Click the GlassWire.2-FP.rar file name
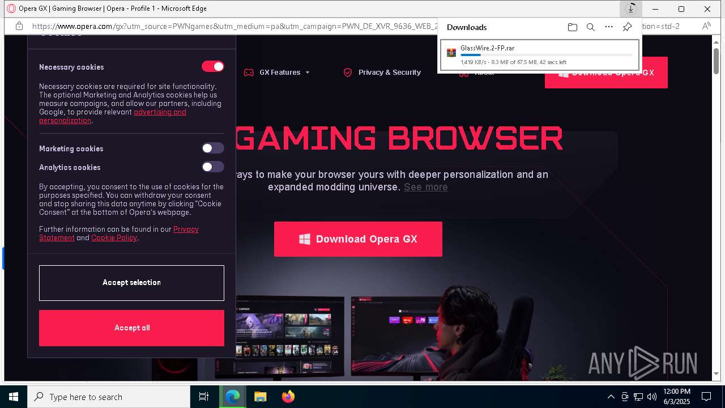The width and height of the screenshot is (725, 408). [x=487, y=48]
